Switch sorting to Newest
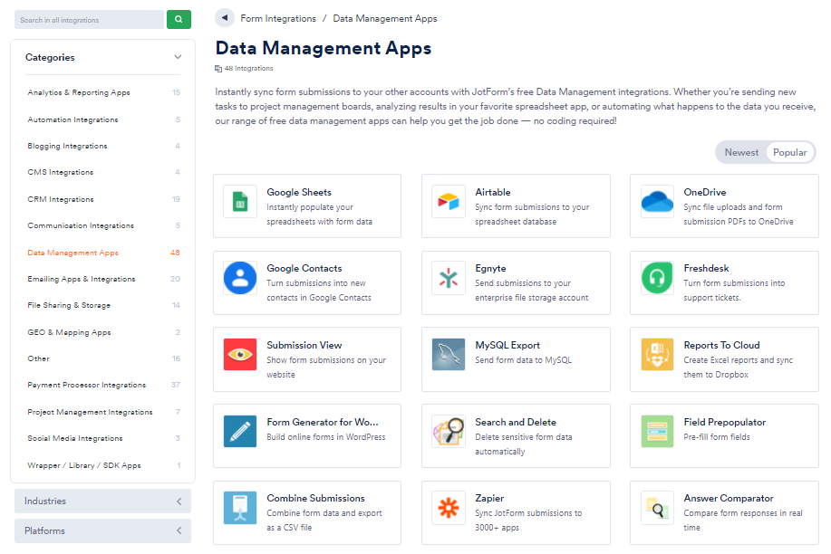 point(741,153)
